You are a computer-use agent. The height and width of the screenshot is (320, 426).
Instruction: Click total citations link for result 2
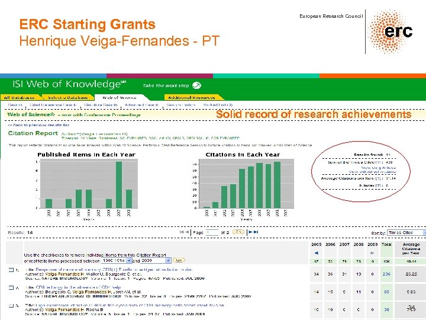[x=386, y=292]
